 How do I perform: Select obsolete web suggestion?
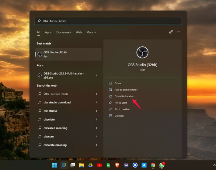[x=49, y=119]
